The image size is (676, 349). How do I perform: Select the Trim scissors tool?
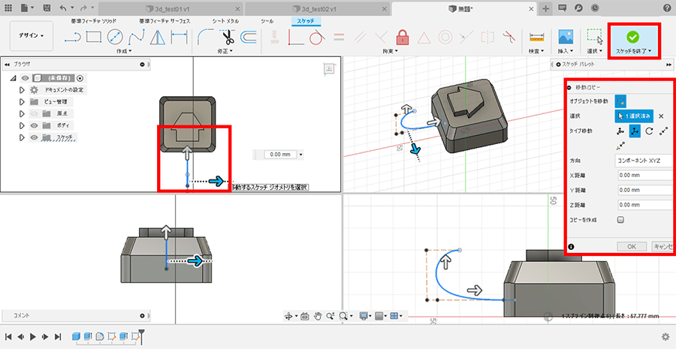[x=228, y=37]
